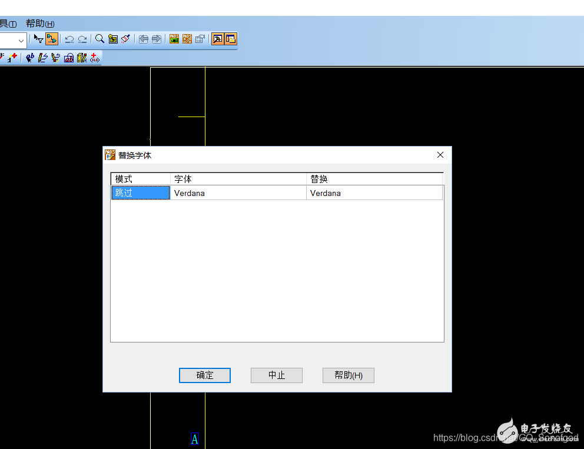The width and height of the screenshot is (584, 449).
Task: Click the Redo arrow icon
Action: pos(82,39)
